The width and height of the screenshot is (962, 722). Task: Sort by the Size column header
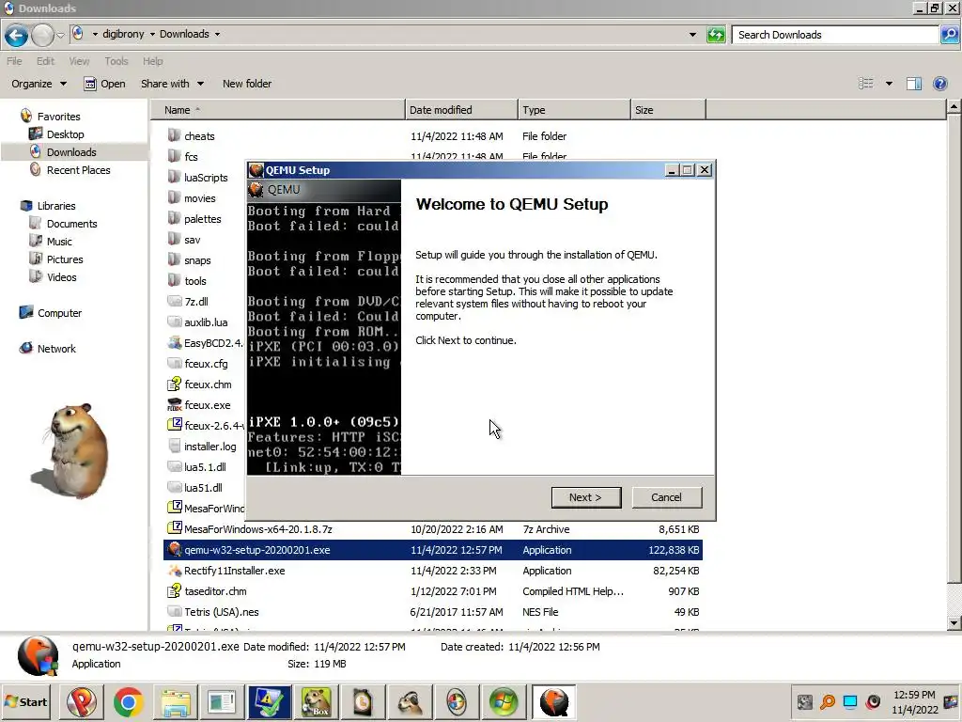coord(668,110)
